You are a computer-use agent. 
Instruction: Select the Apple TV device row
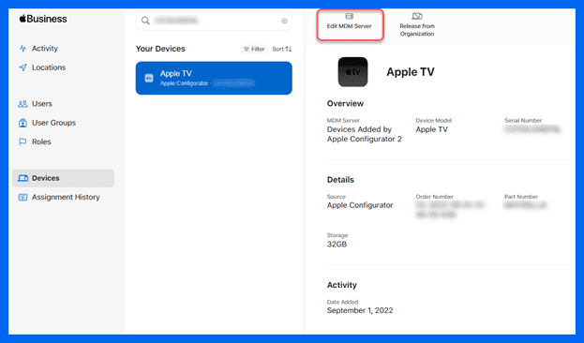[214, 78]
